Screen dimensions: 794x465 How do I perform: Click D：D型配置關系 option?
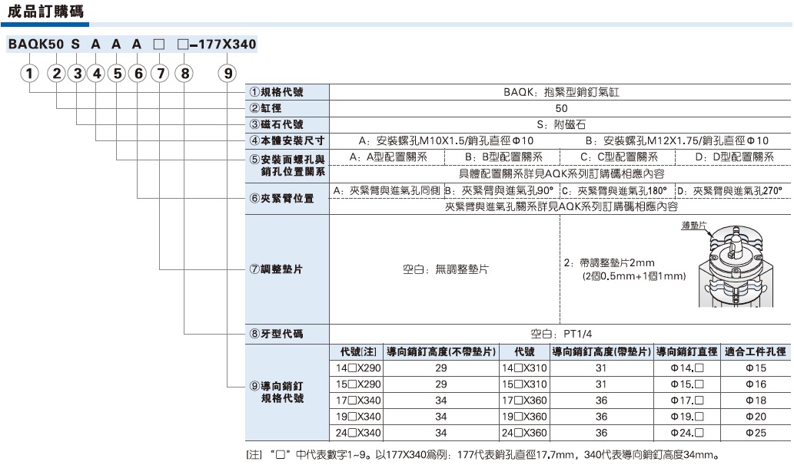tap(735, 157)
